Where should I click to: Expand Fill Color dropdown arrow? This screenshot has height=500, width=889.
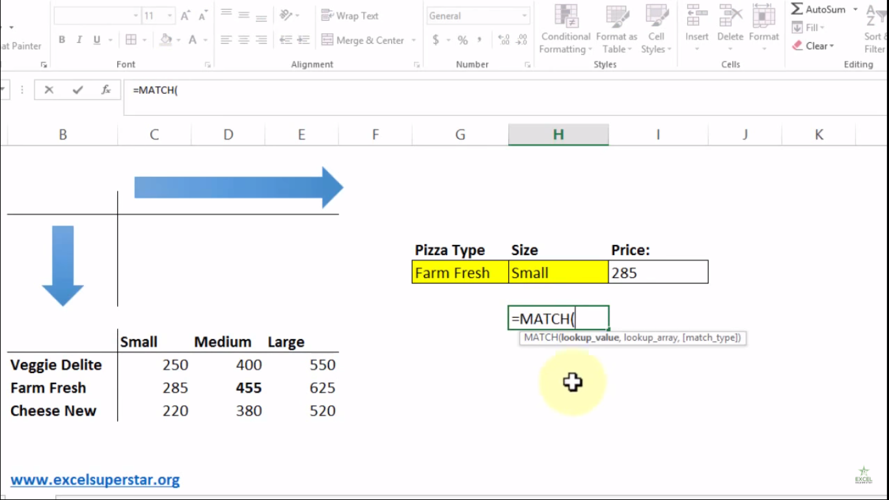pyautogui.click(x=178, y=40)
